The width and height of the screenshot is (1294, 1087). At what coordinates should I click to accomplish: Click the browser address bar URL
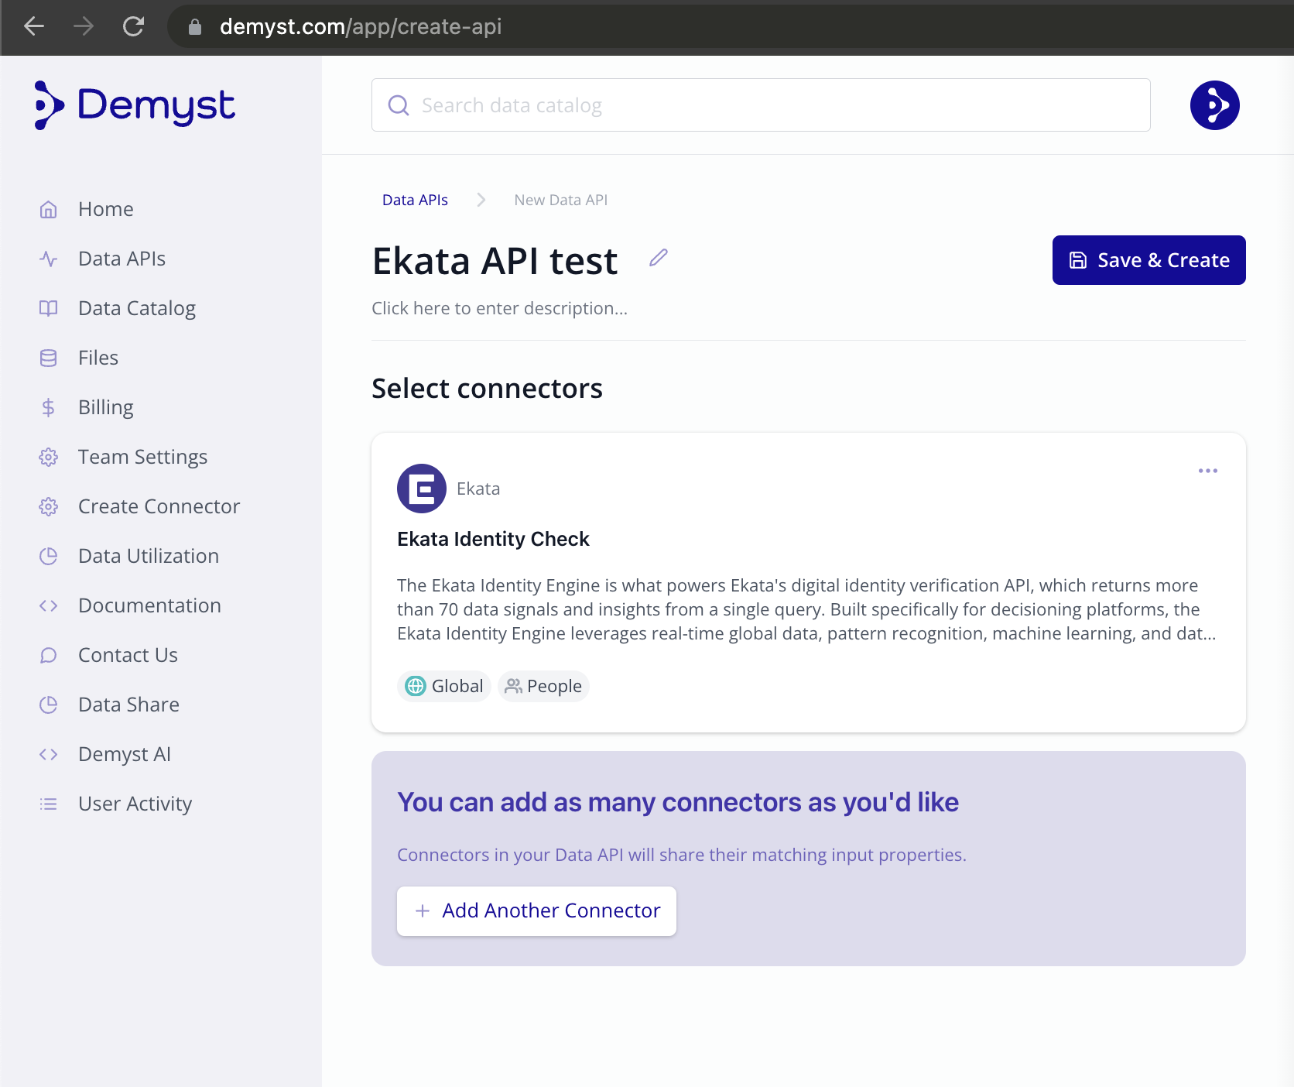coord(361,27)
